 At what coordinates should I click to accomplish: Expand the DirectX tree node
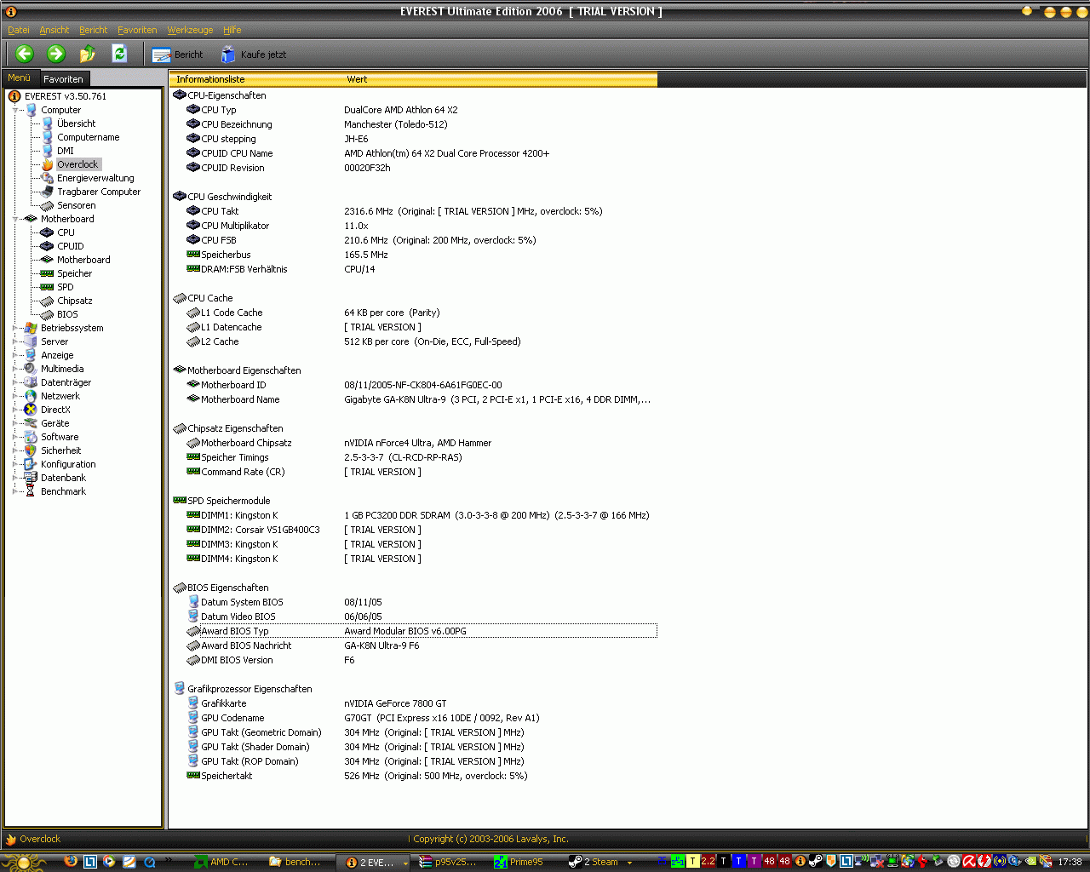[15, 410]
